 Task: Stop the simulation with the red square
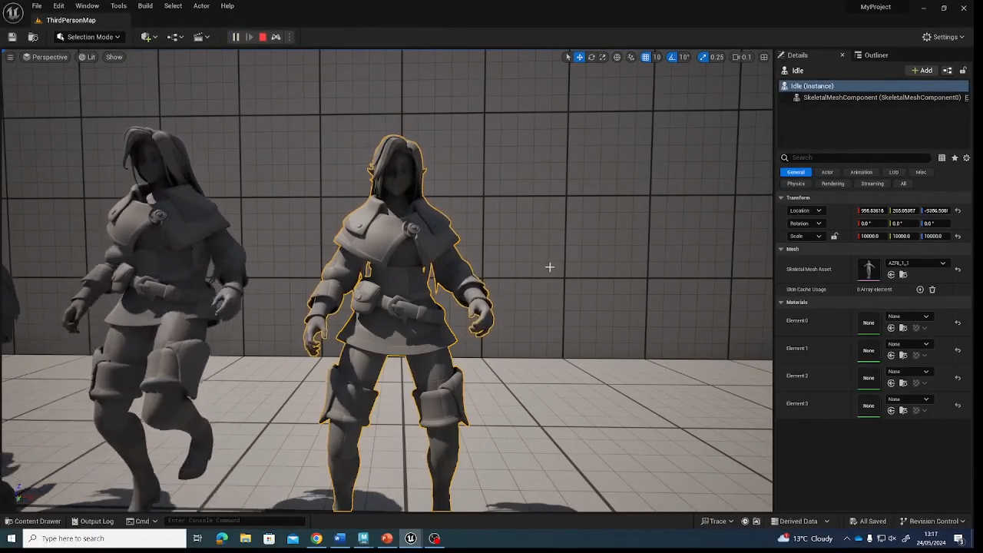point(263,37)
